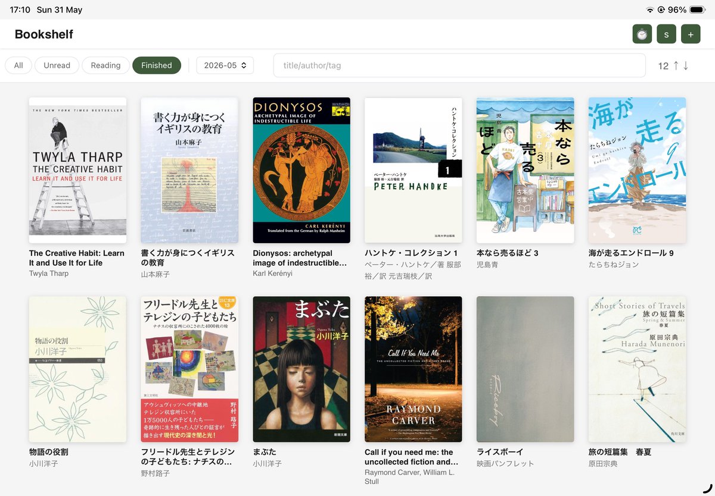This screenshot has width=715, height=496.
Task: Open The Creative Habit book cover
Action: [x=77, y=170]
